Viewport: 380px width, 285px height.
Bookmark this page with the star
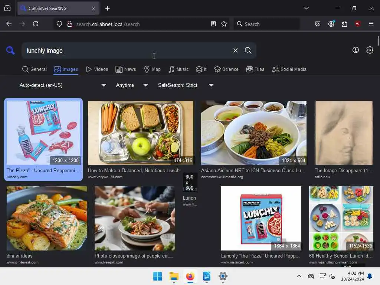click(x=224, y=24)
